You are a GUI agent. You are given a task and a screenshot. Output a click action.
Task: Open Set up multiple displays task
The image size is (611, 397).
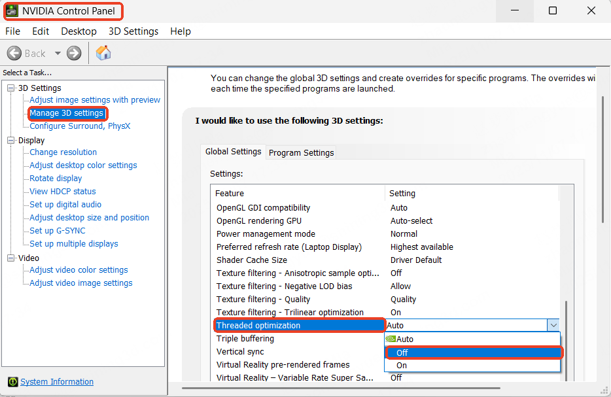74,243
